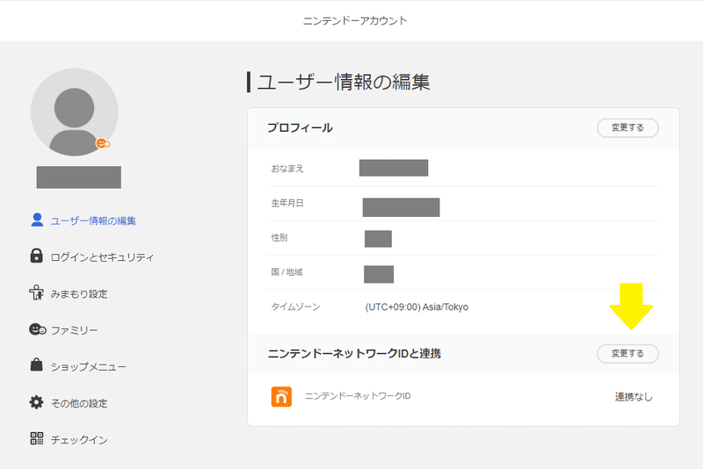Click the 生年月日 field label
Viewport: 703px width, 469px height.
[287, 203]
